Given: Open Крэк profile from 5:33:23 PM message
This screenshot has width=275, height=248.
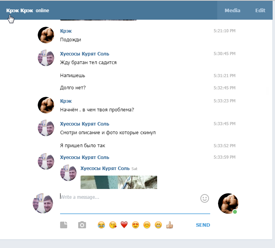Looking at the screenshot, I should (x=66, y=101).
